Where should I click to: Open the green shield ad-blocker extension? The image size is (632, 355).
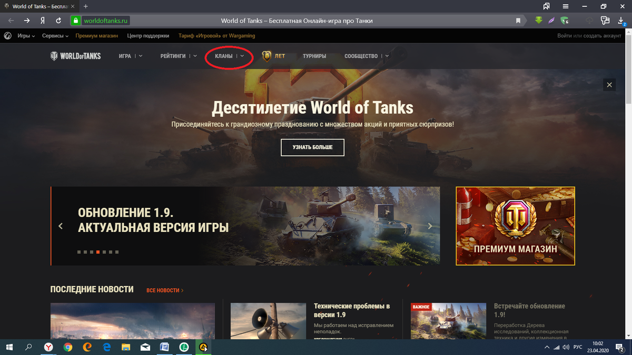tap(565, 21)
